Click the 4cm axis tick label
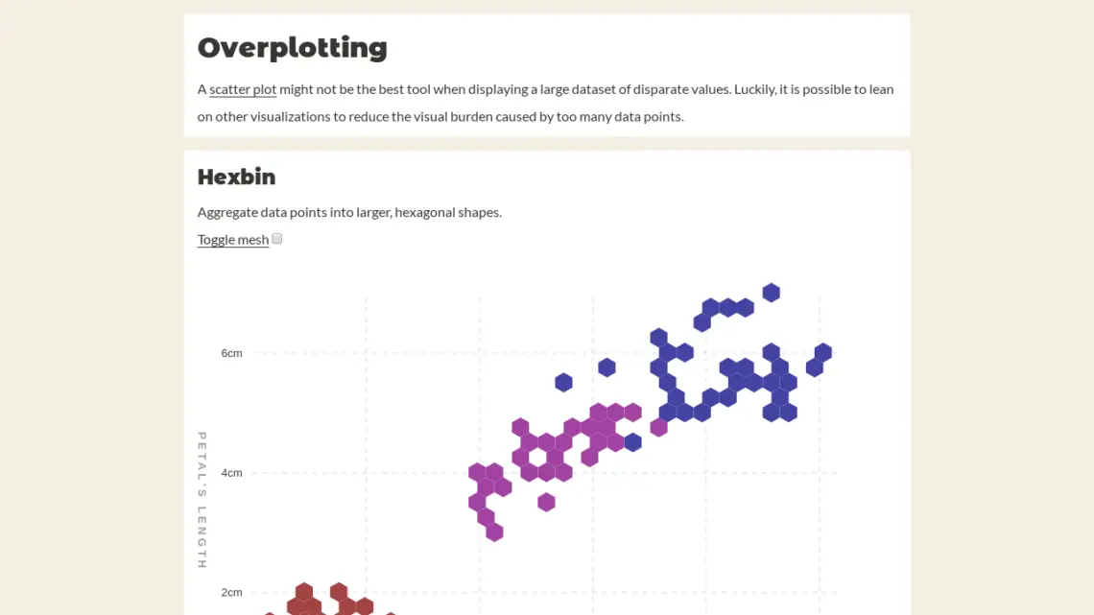 231,472
